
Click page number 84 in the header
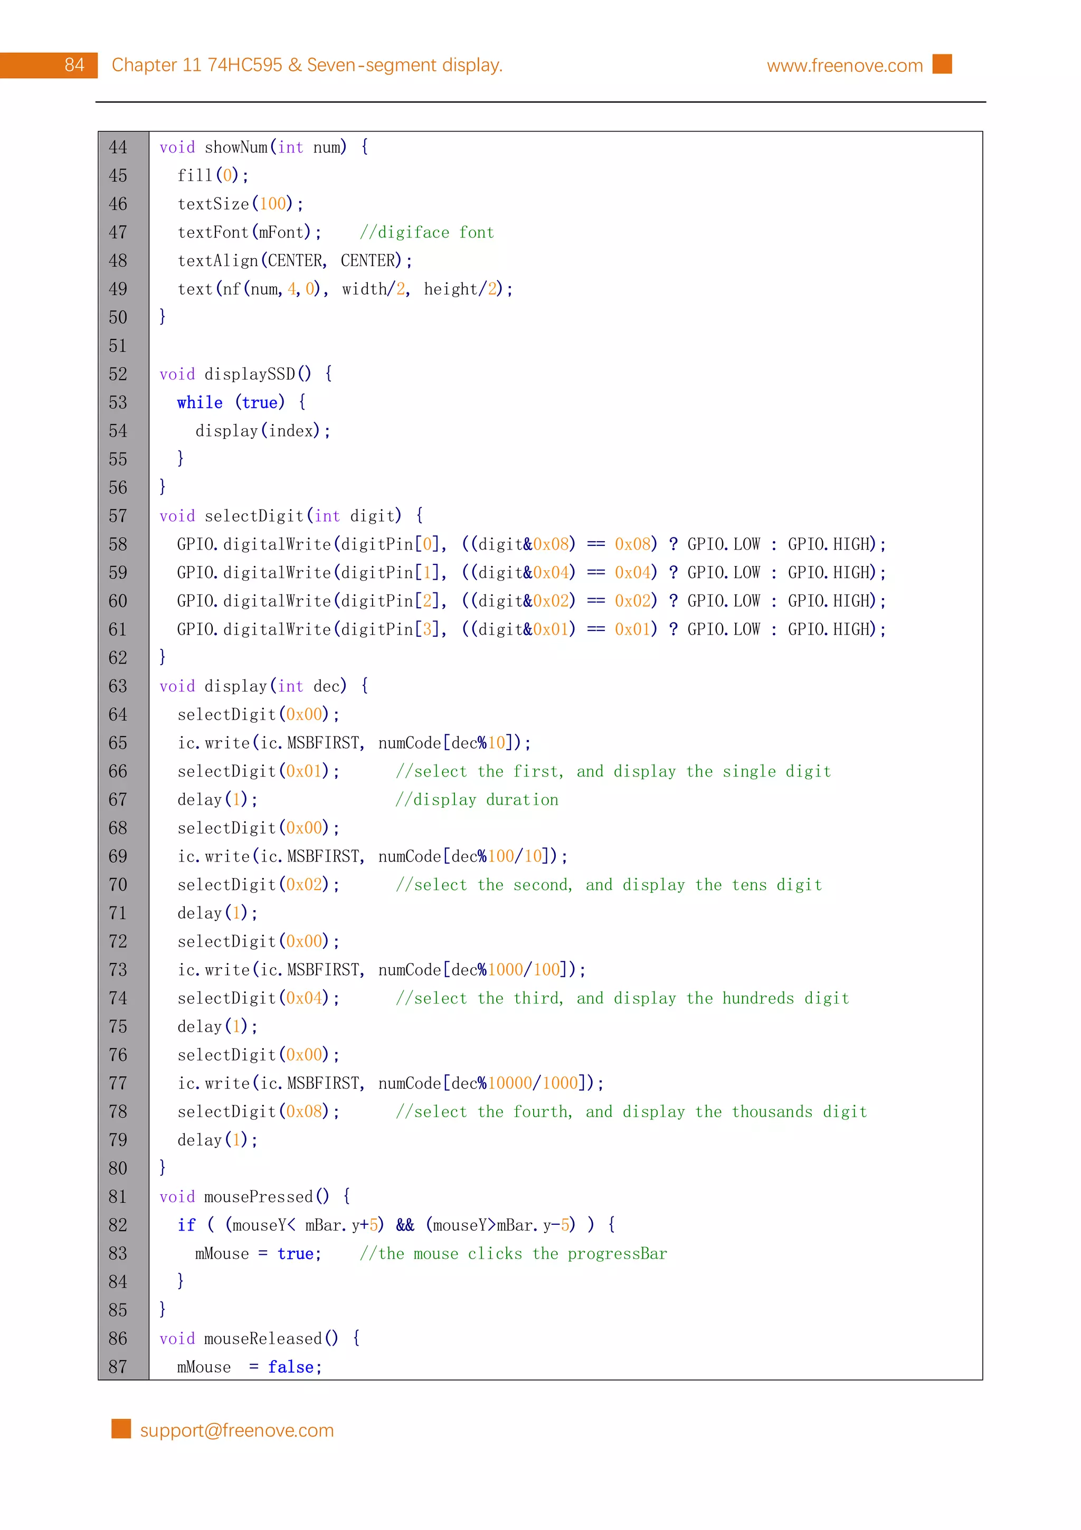74,64
